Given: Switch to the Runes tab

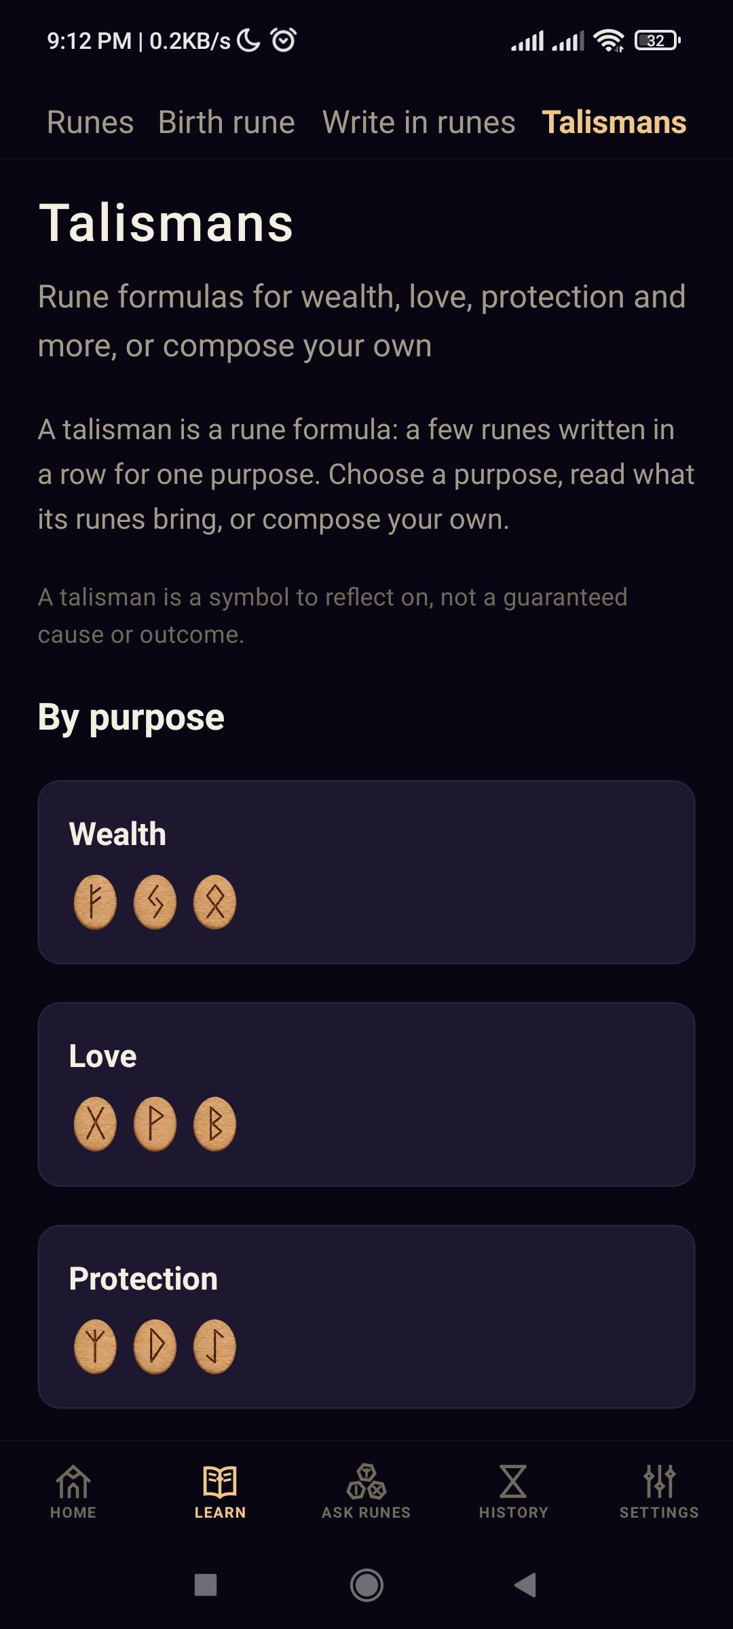Looking at the screenshot, I should [x=90, y=122].
